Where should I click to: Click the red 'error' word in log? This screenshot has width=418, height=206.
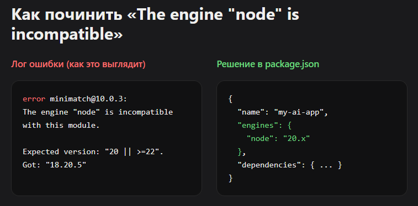[x=34, y=99]
